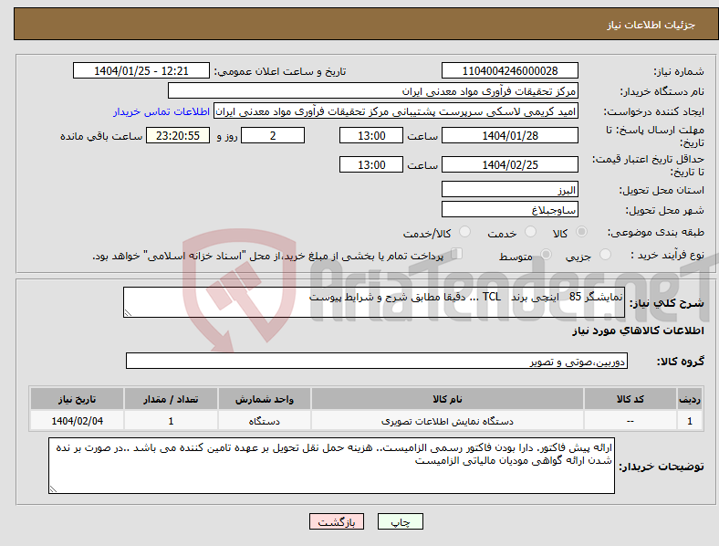Click the buyer organization name field

373,90
